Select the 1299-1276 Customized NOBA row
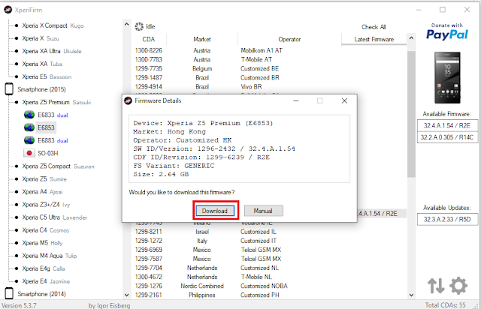Viewport: 481px width, 309px height. [269, 286]
